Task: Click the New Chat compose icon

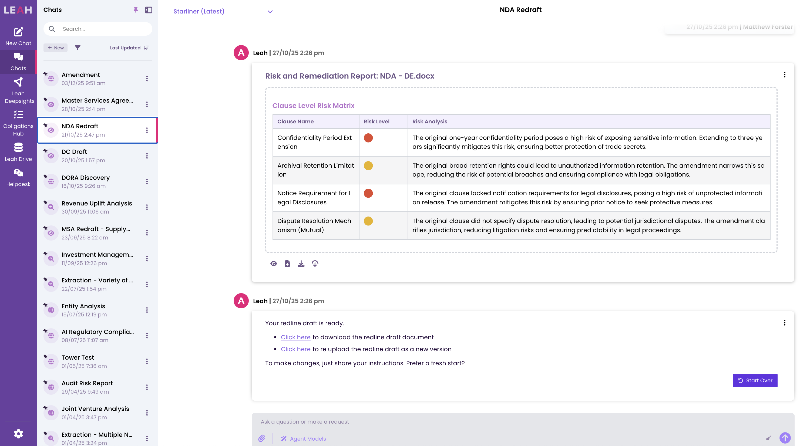Action: tap(18, 32)
